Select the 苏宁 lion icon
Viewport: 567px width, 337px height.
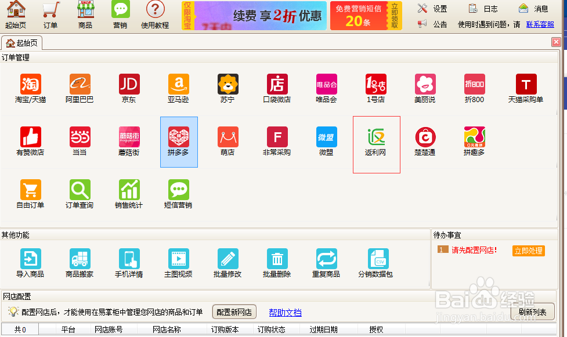[x=228, y=89]
